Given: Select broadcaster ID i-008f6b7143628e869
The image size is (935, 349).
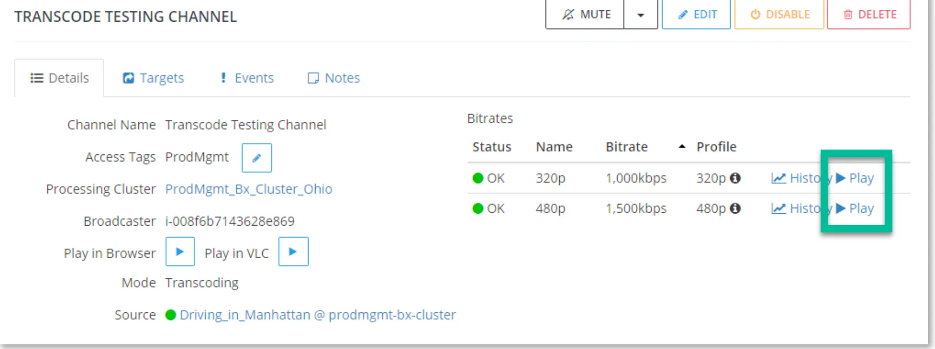Looking at the screenshot, I should coord(230,221).
